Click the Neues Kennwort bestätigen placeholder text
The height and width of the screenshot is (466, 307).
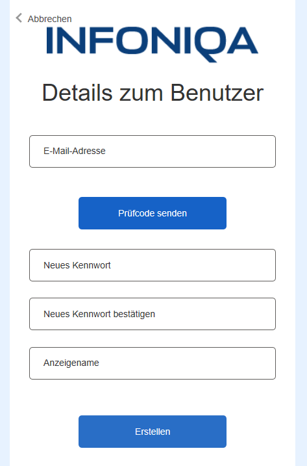click(99, 314)
